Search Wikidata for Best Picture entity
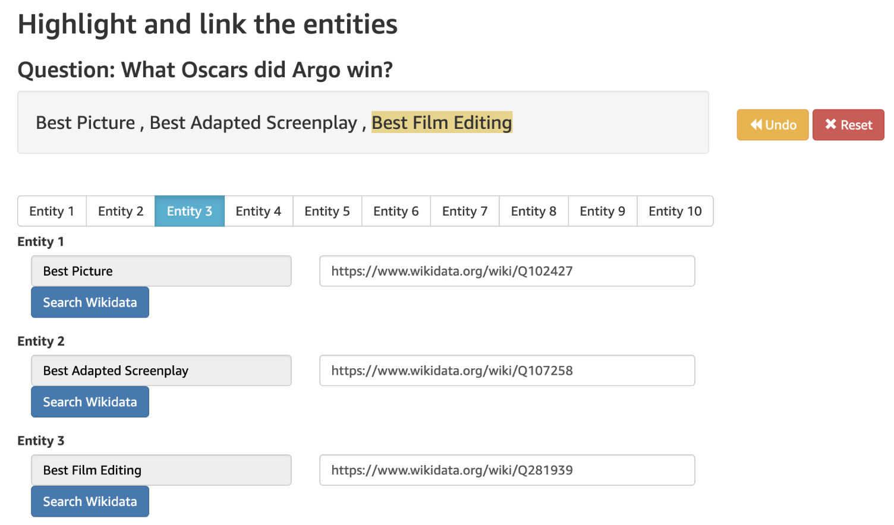Image resolution: width=894 pixels, height=525 pixels. (90, 302)
